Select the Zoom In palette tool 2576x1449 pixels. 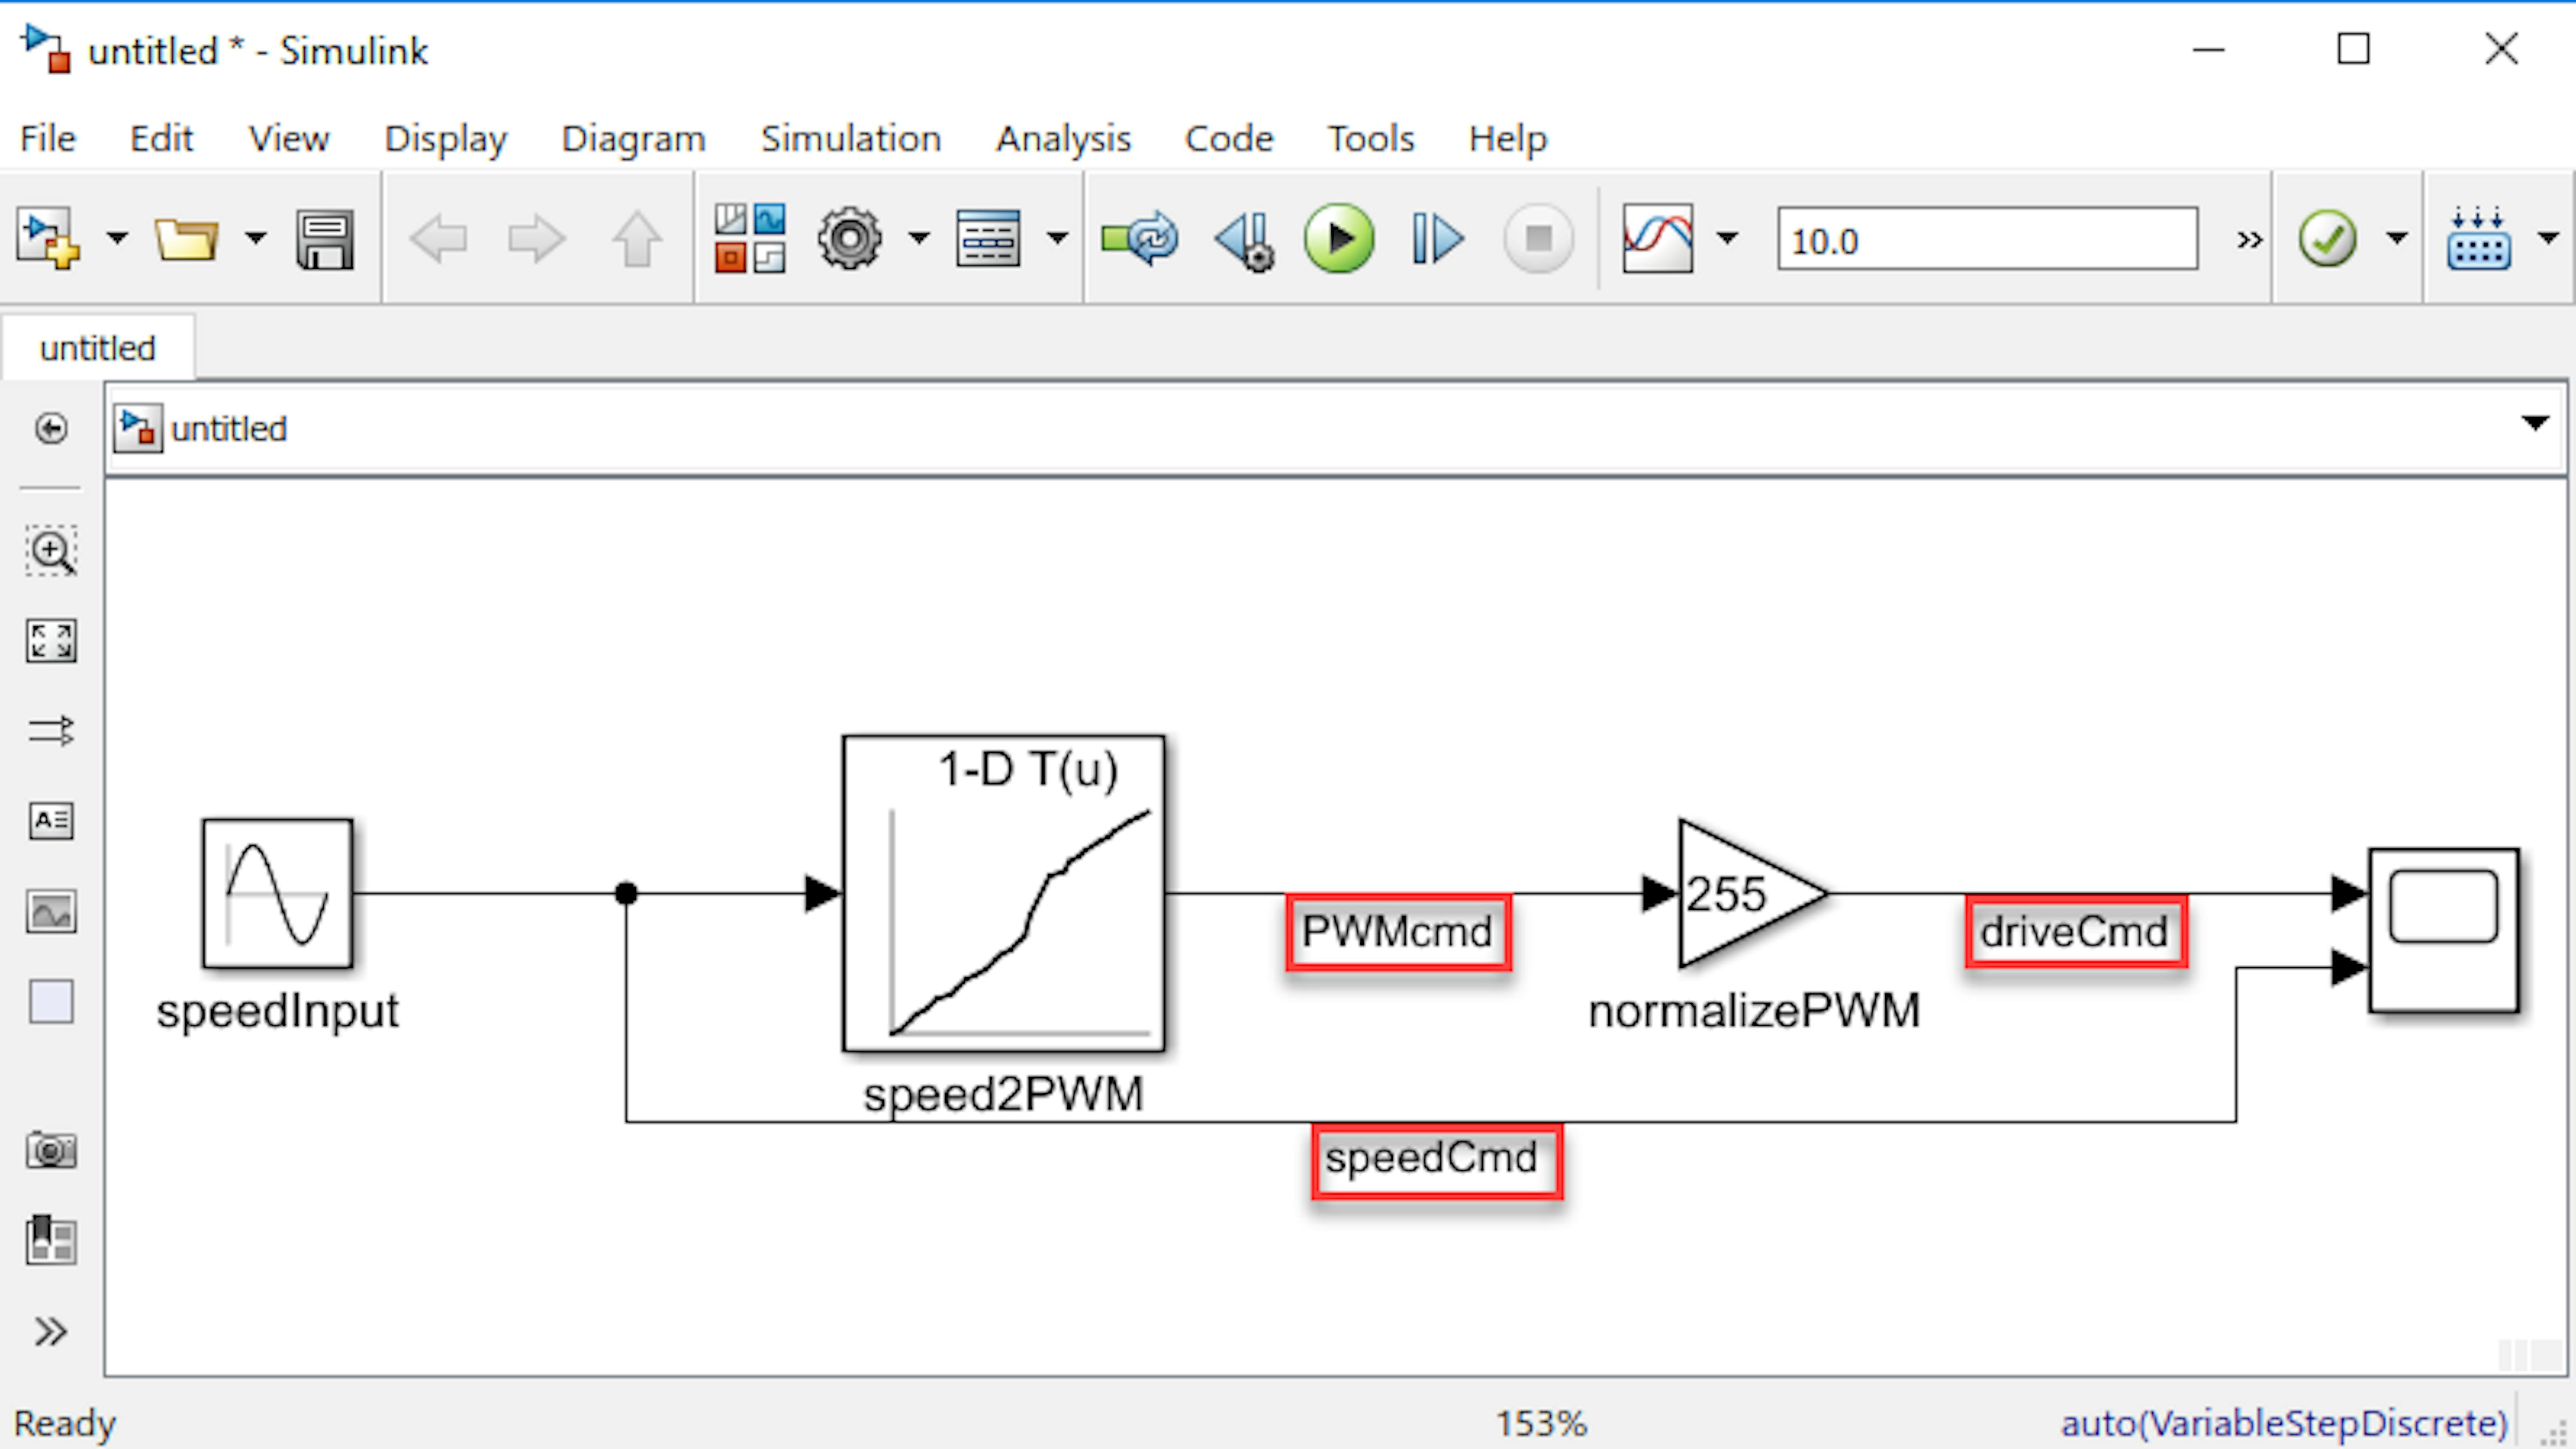pos(51,551)
